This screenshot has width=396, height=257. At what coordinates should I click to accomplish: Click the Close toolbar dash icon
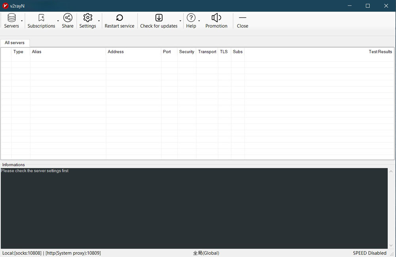pyautogui.click(x=242, y=18)
